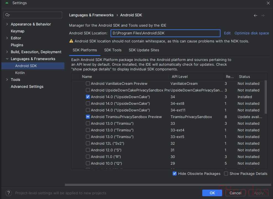Sort by Status column header
The height and width of the screenshot is (199, 273).
[x=252, y=76]
